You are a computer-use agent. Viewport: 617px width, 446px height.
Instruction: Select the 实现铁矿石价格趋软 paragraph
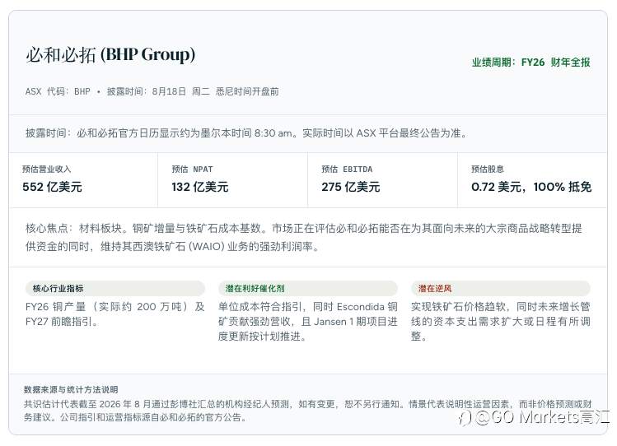click(501, 322)
